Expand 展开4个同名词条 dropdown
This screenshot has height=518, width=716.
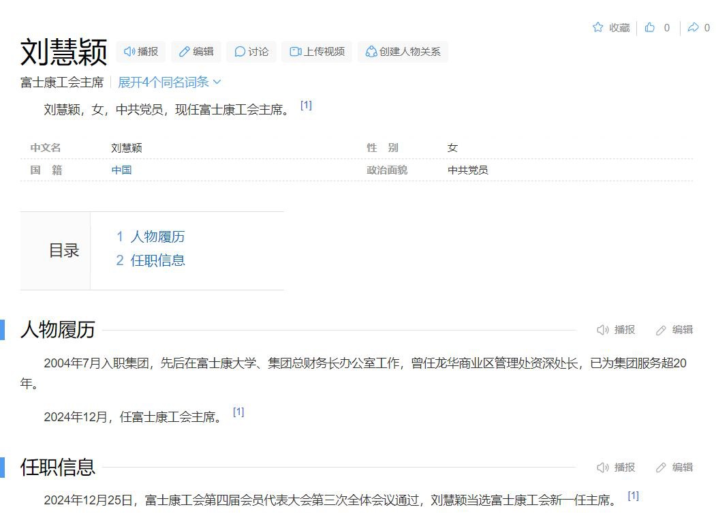pos(169,82)
